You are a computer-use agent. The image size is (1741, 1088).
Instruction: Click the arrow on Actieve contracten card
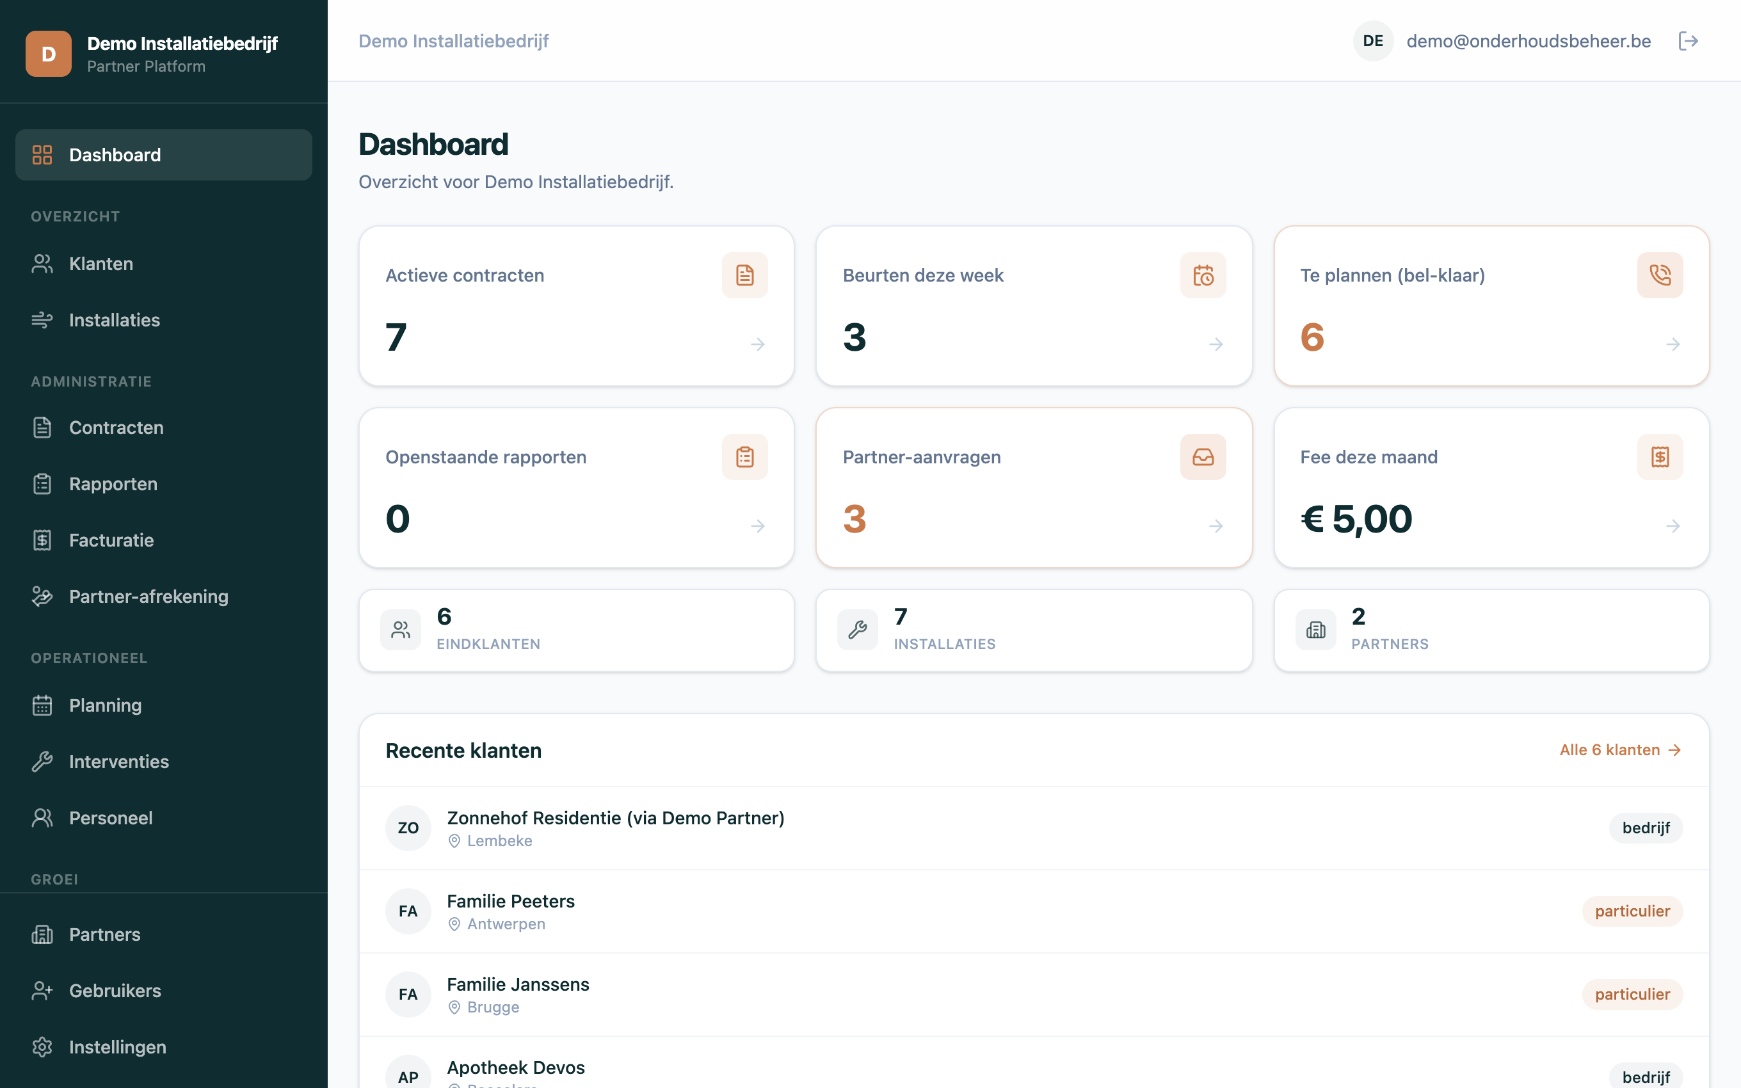point(758,345)
